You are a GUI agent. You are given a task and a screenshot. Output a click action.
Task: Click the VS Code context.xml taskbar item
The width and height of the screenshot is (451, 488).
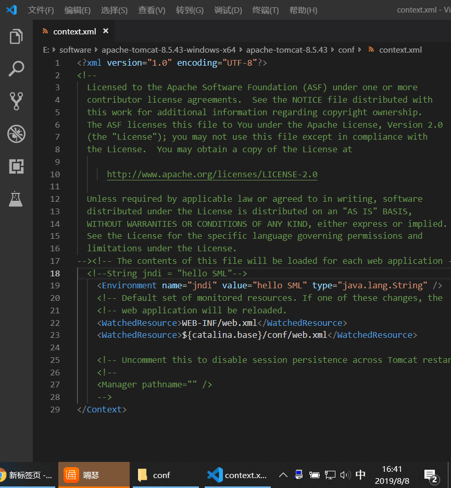click(237, 475)
